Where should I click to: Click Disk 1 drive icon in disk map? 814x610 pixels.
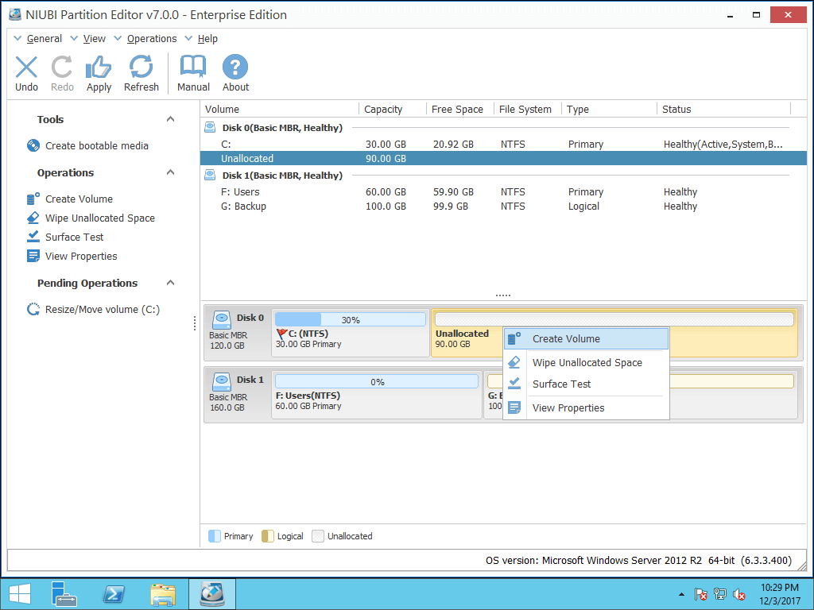pyautogui.click(x=222, y=382)
